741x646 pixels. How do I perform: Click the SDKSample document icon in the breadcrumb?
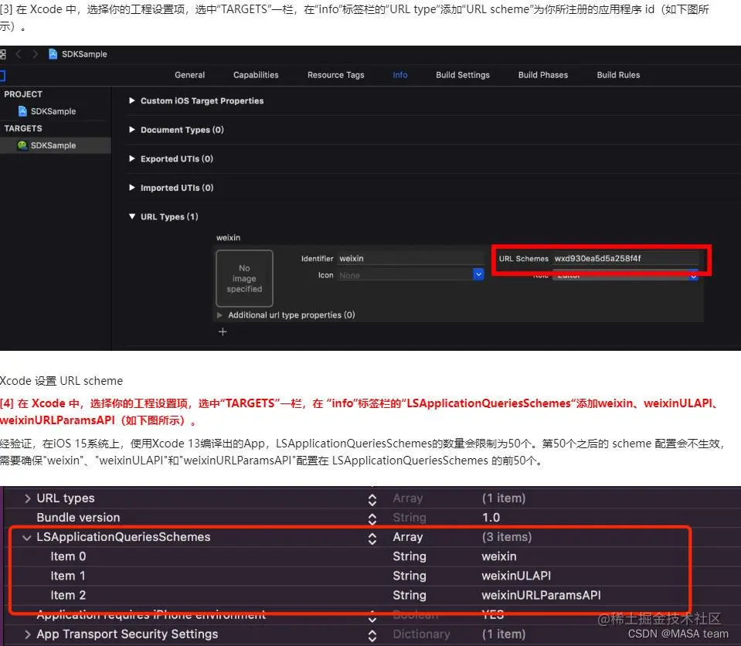(x=53, y=54)
